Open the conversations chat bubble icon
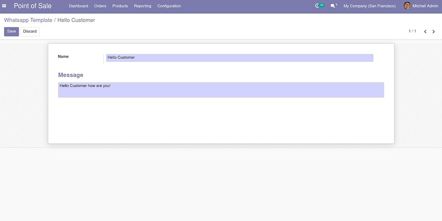The image size is (442, 221). pyautogui.click(x=333, y=6)
